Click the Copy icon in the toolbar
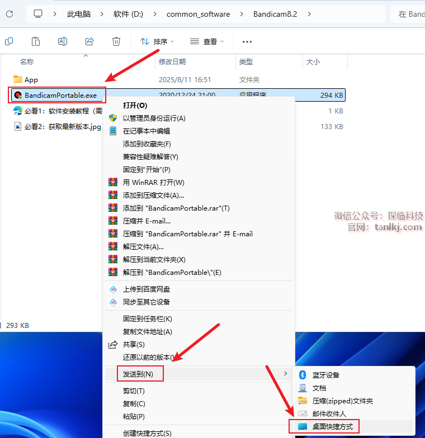The width and height of the screenshot is (425, 438). [9, 41]
